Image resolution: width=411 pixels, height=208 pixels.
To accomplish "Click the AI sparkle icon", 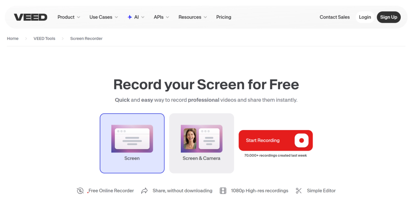I will click(x=129, y=17).
